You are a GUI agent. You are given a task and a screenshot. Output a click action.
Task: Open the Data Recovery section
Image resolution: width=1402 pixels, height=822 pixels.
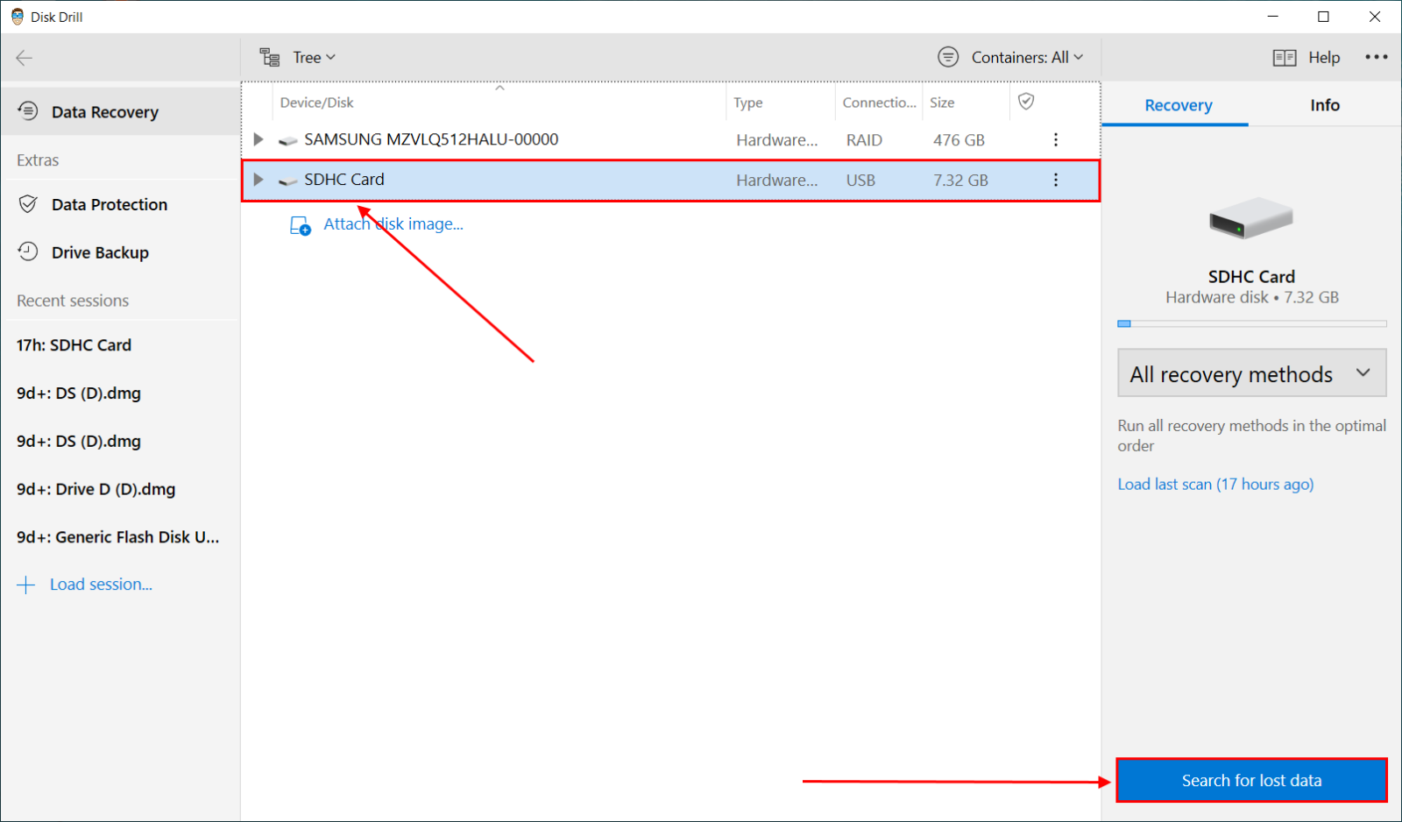[x=105, y=111]
